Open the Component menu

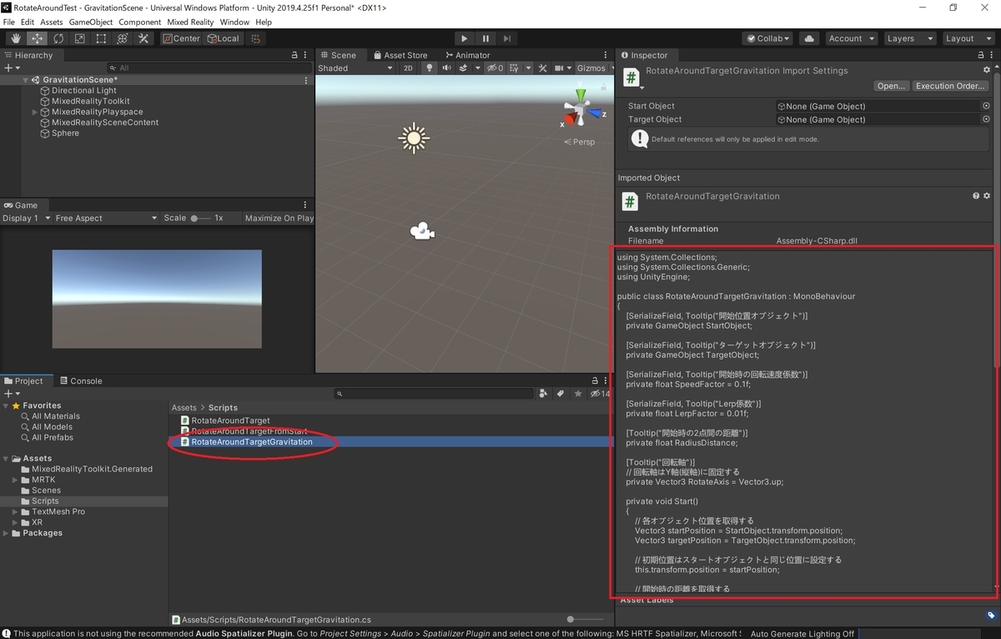[140, 22]
